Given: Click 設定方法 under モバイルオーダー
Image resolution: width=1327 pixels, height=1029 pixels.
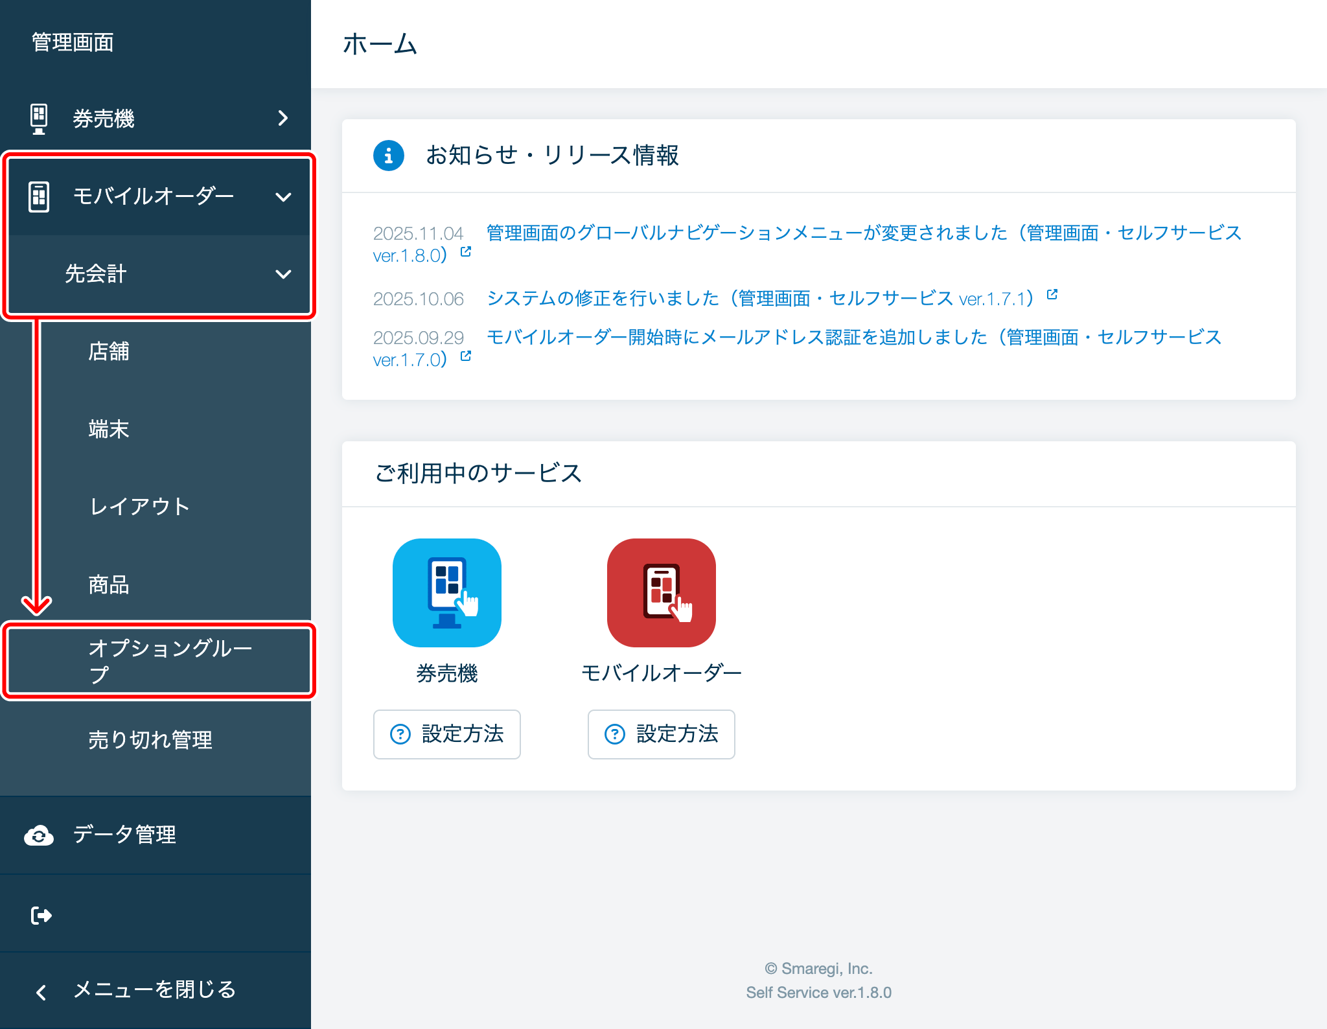Looking at the screenshot, I should tap(660, 734).
